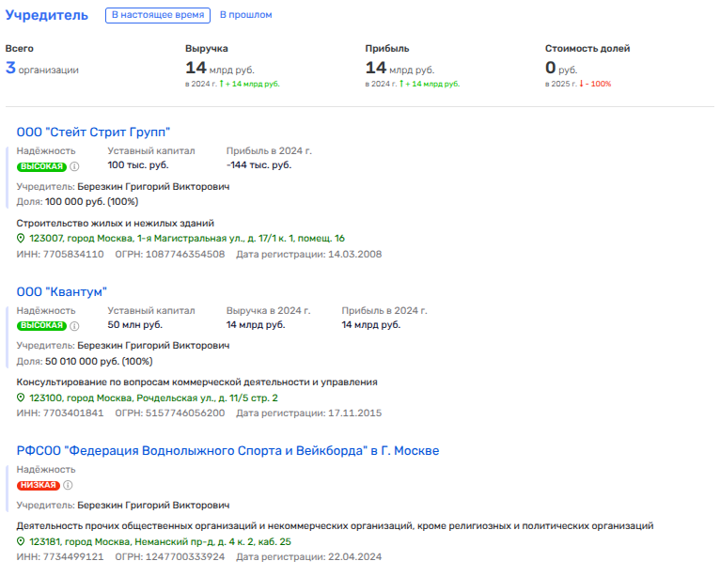Click map pin icon for 1-я Магистральная address
Screen dimensions: 720x577
click(x=22, y=239)
